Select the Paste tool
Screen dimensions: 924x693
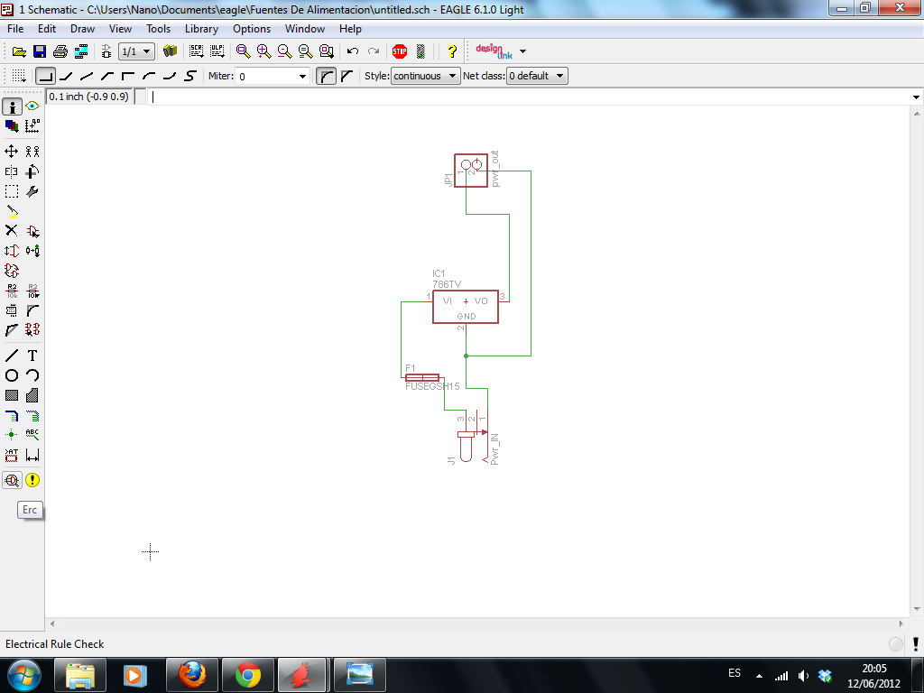[x=12, y=211]
